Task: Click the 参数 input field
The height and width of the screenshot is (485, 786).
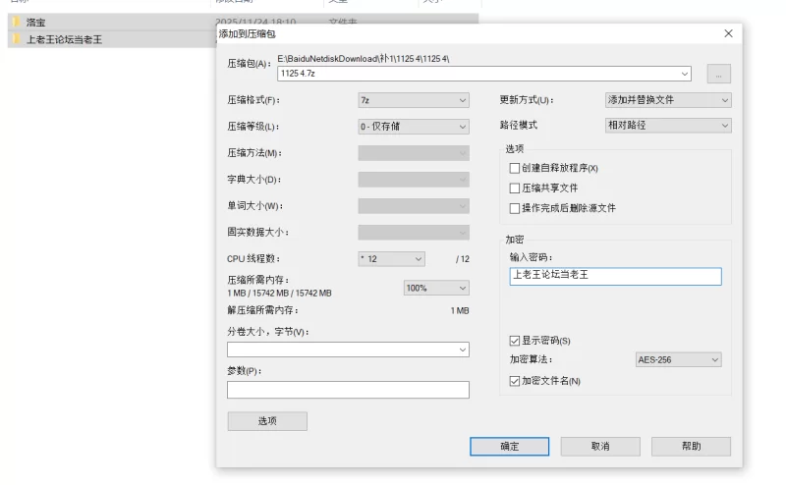Action: click(x=348, y=390)
